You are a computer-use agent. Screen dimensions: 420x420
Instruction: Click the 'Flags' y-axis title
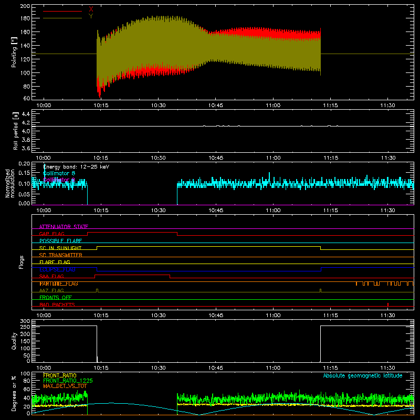point(22,262)
